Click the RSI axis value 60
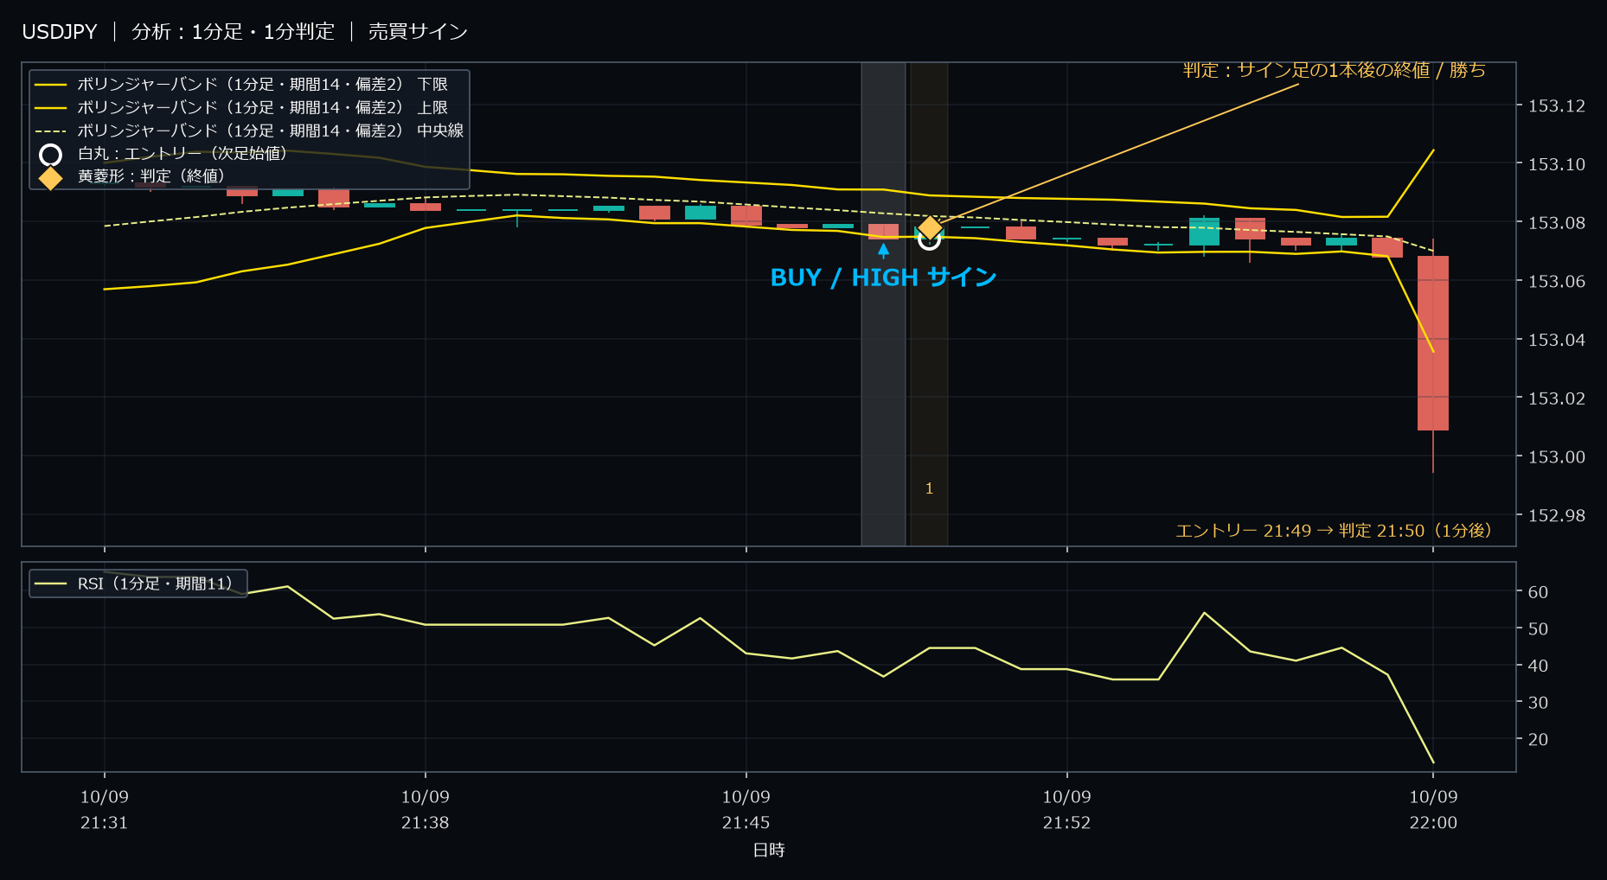This screenshot has height=880, width=1607. click(x=1538, y=592)
